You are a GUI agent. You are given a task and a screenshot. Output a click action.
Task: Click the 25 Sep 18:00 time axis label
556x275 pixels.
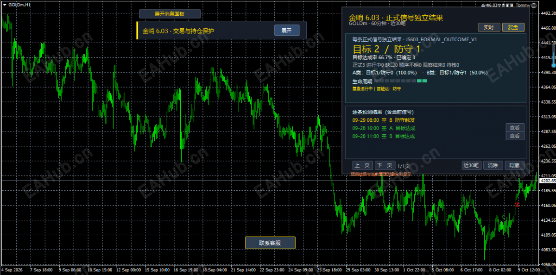[329, 269]
